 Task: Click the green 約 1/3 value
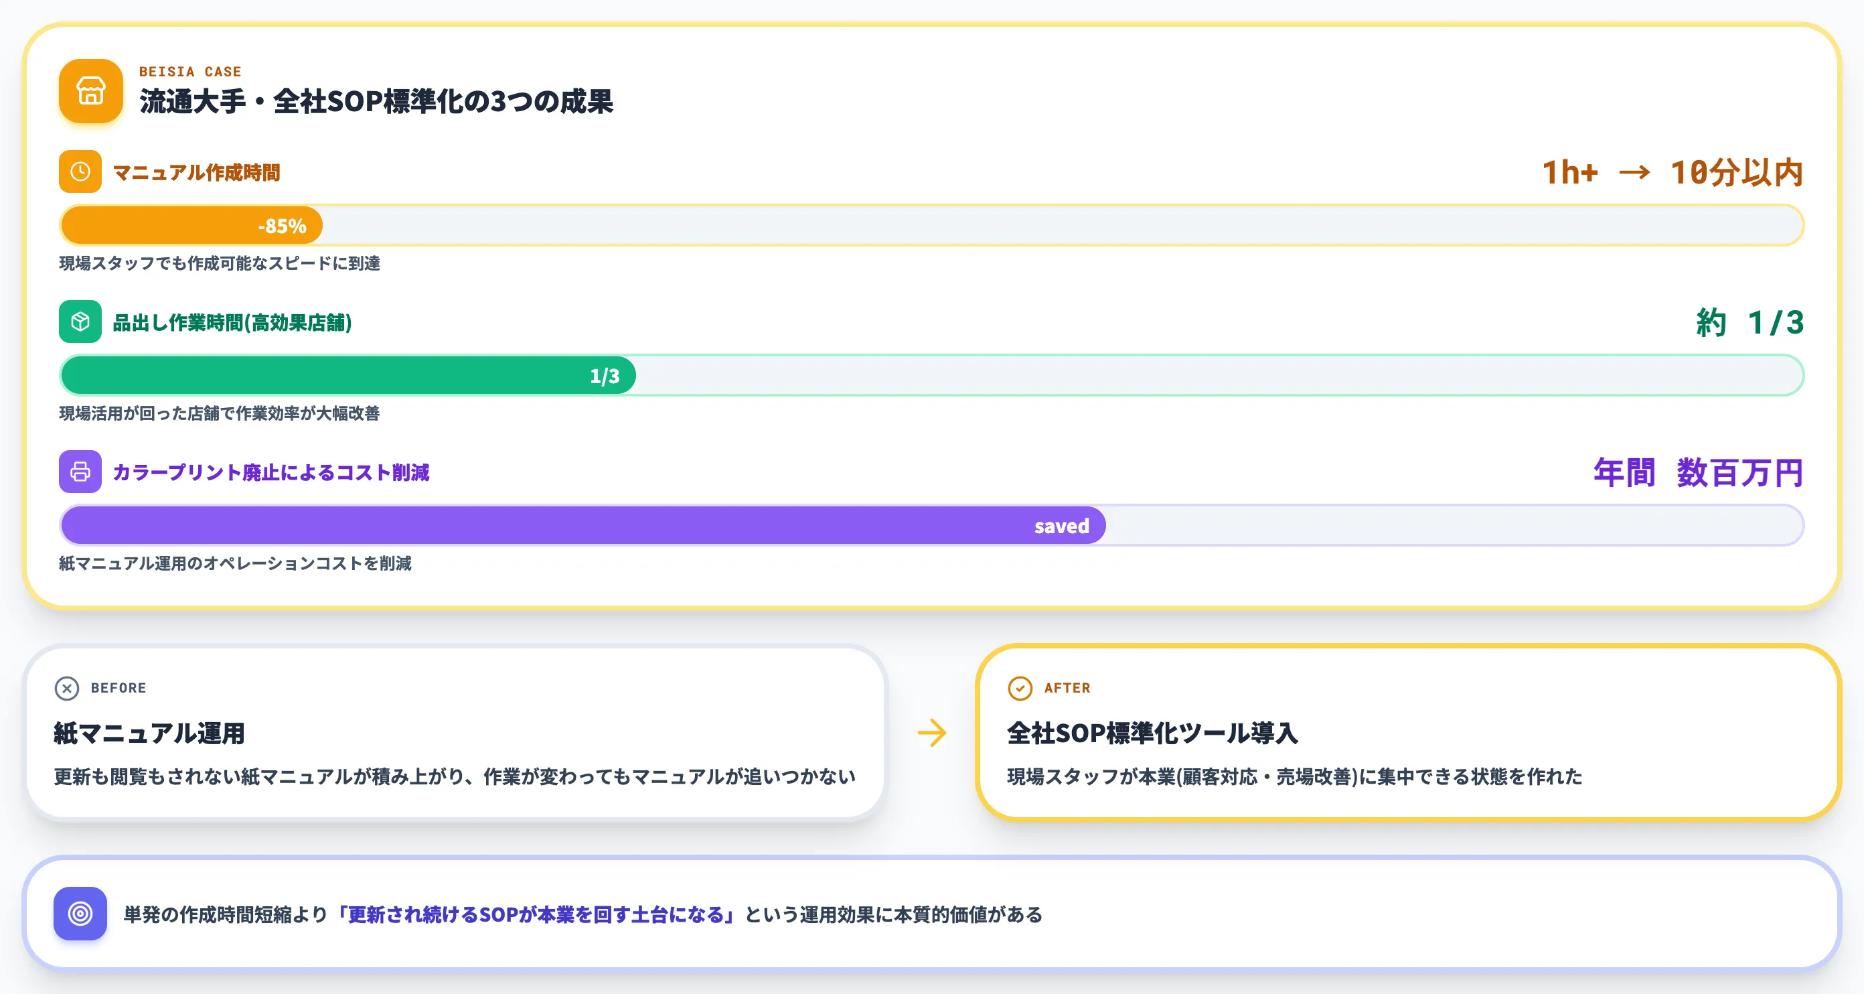[1750, 322]
